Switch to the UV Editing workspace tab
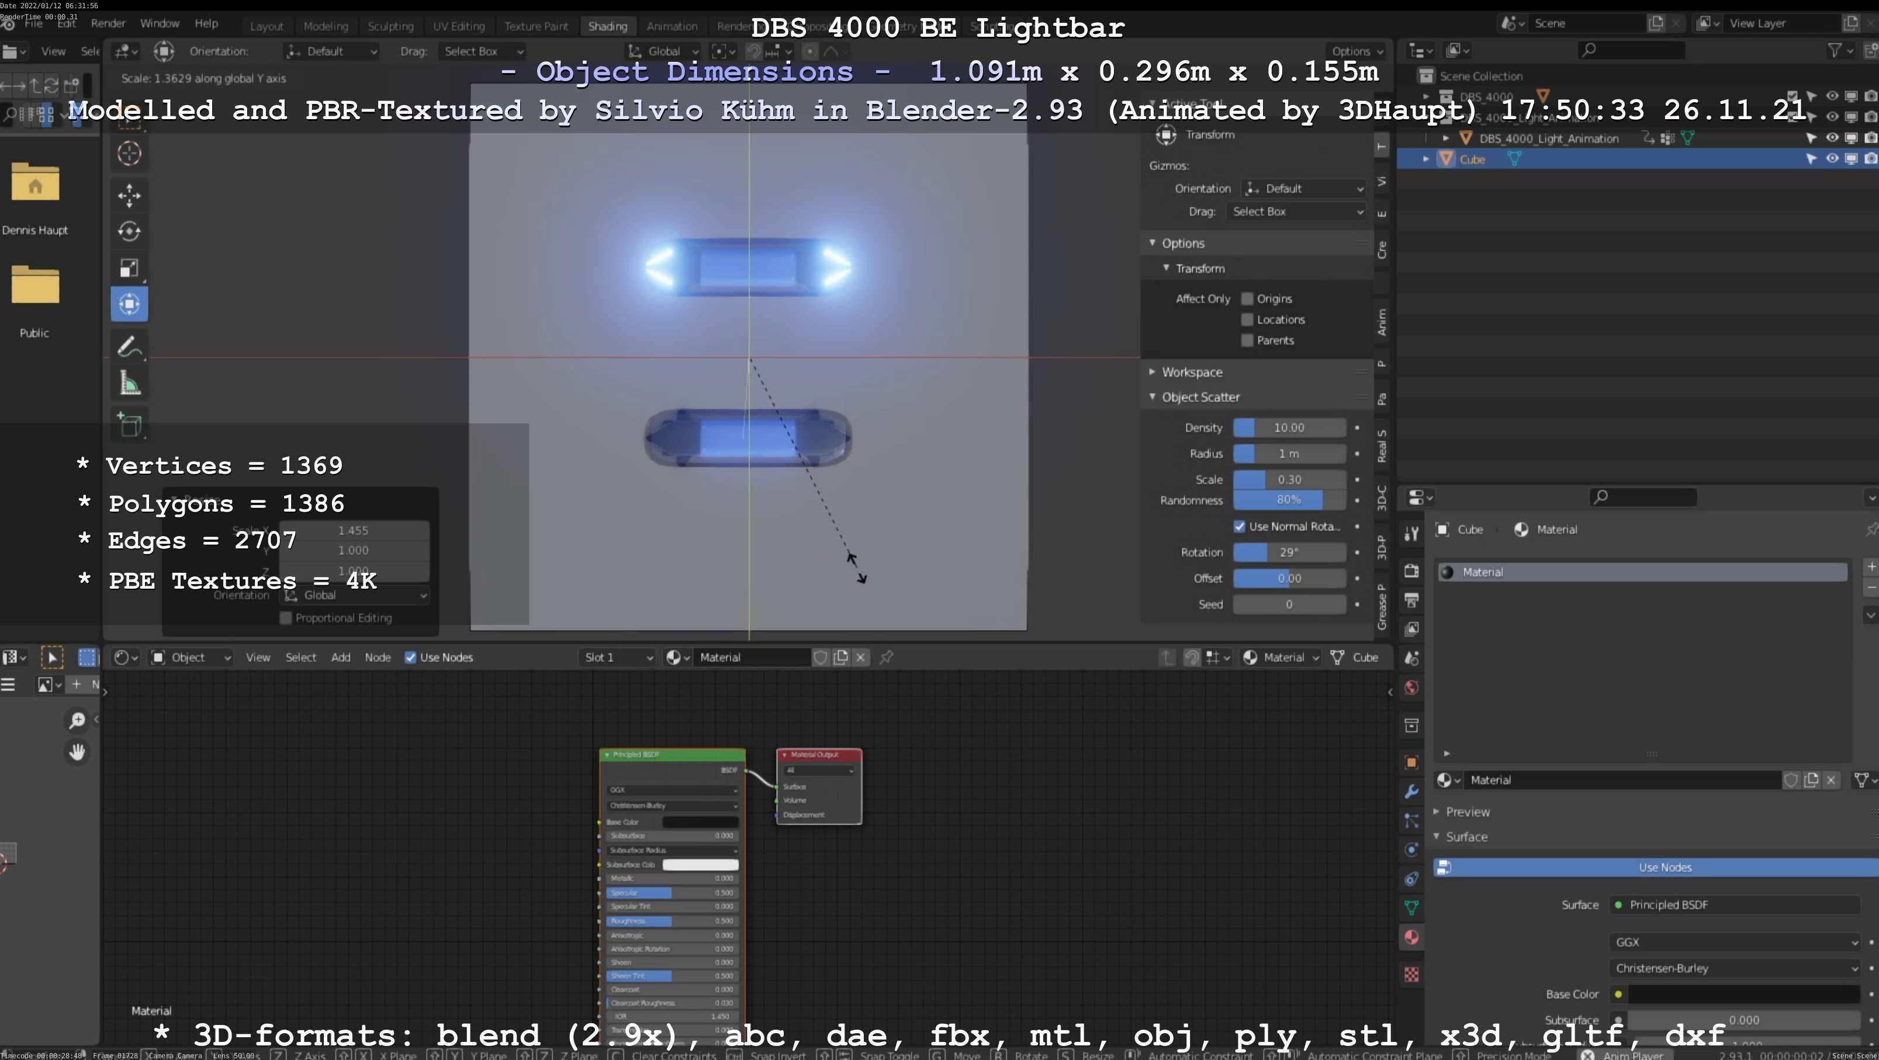 459,26
